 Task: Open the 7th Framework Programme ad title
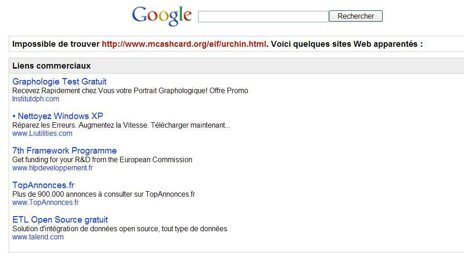pyautogui.click(x=65, y=151)
